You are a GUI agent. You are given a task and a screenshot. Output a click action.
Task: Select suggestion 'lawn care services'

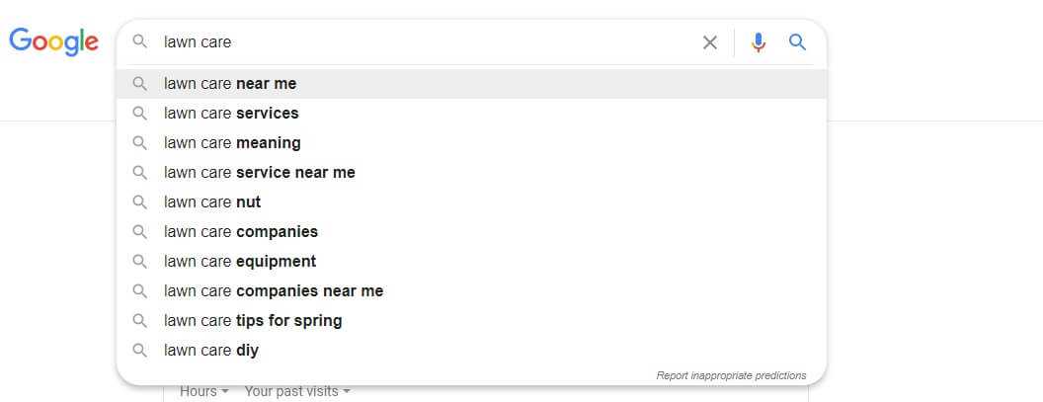pos(471,114)
